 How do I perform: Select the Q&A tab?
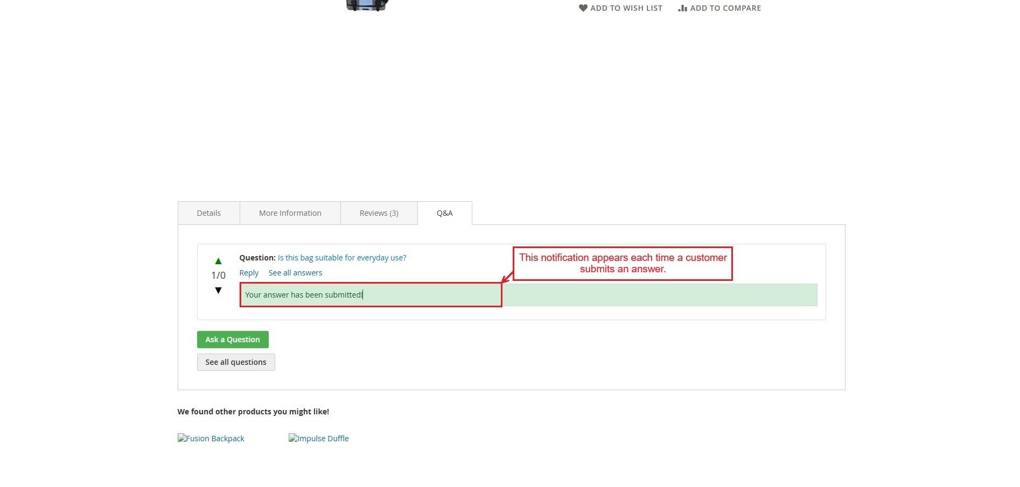tap(444, 213)
